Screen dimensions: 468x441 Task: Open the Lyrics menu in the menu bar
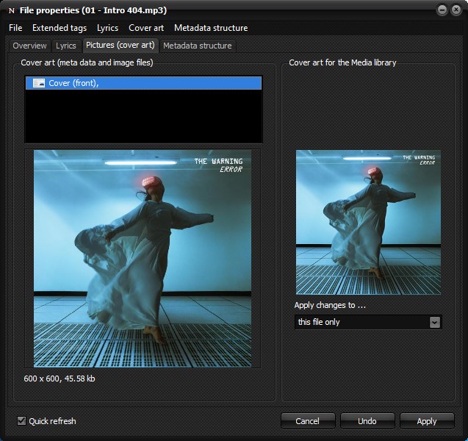tap(107, 28)
